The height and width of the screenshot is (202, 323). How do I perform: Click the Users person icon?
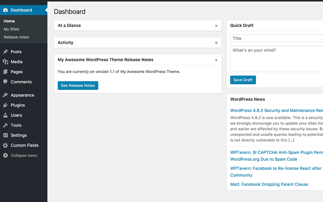tap(5, 115)
